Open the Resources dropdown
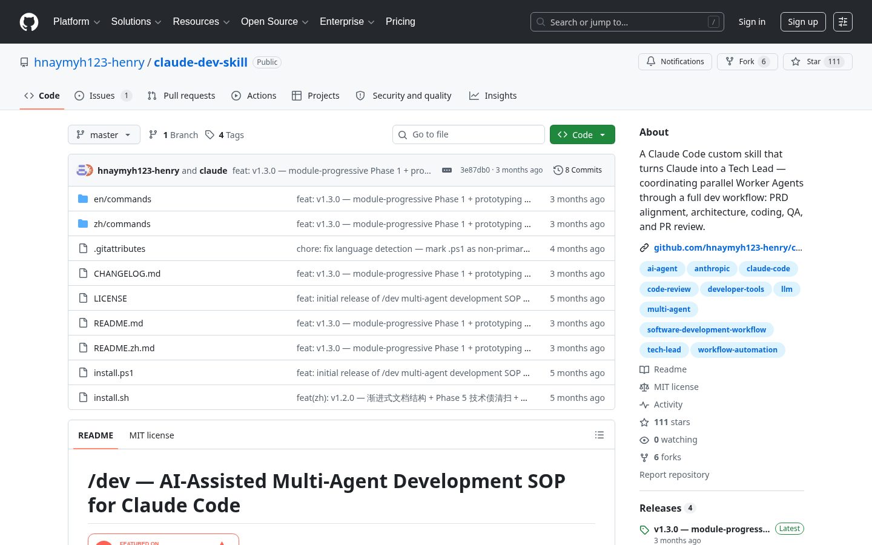Image resolution: width=872 pixels, height=545 pixels. pos(201,22)
